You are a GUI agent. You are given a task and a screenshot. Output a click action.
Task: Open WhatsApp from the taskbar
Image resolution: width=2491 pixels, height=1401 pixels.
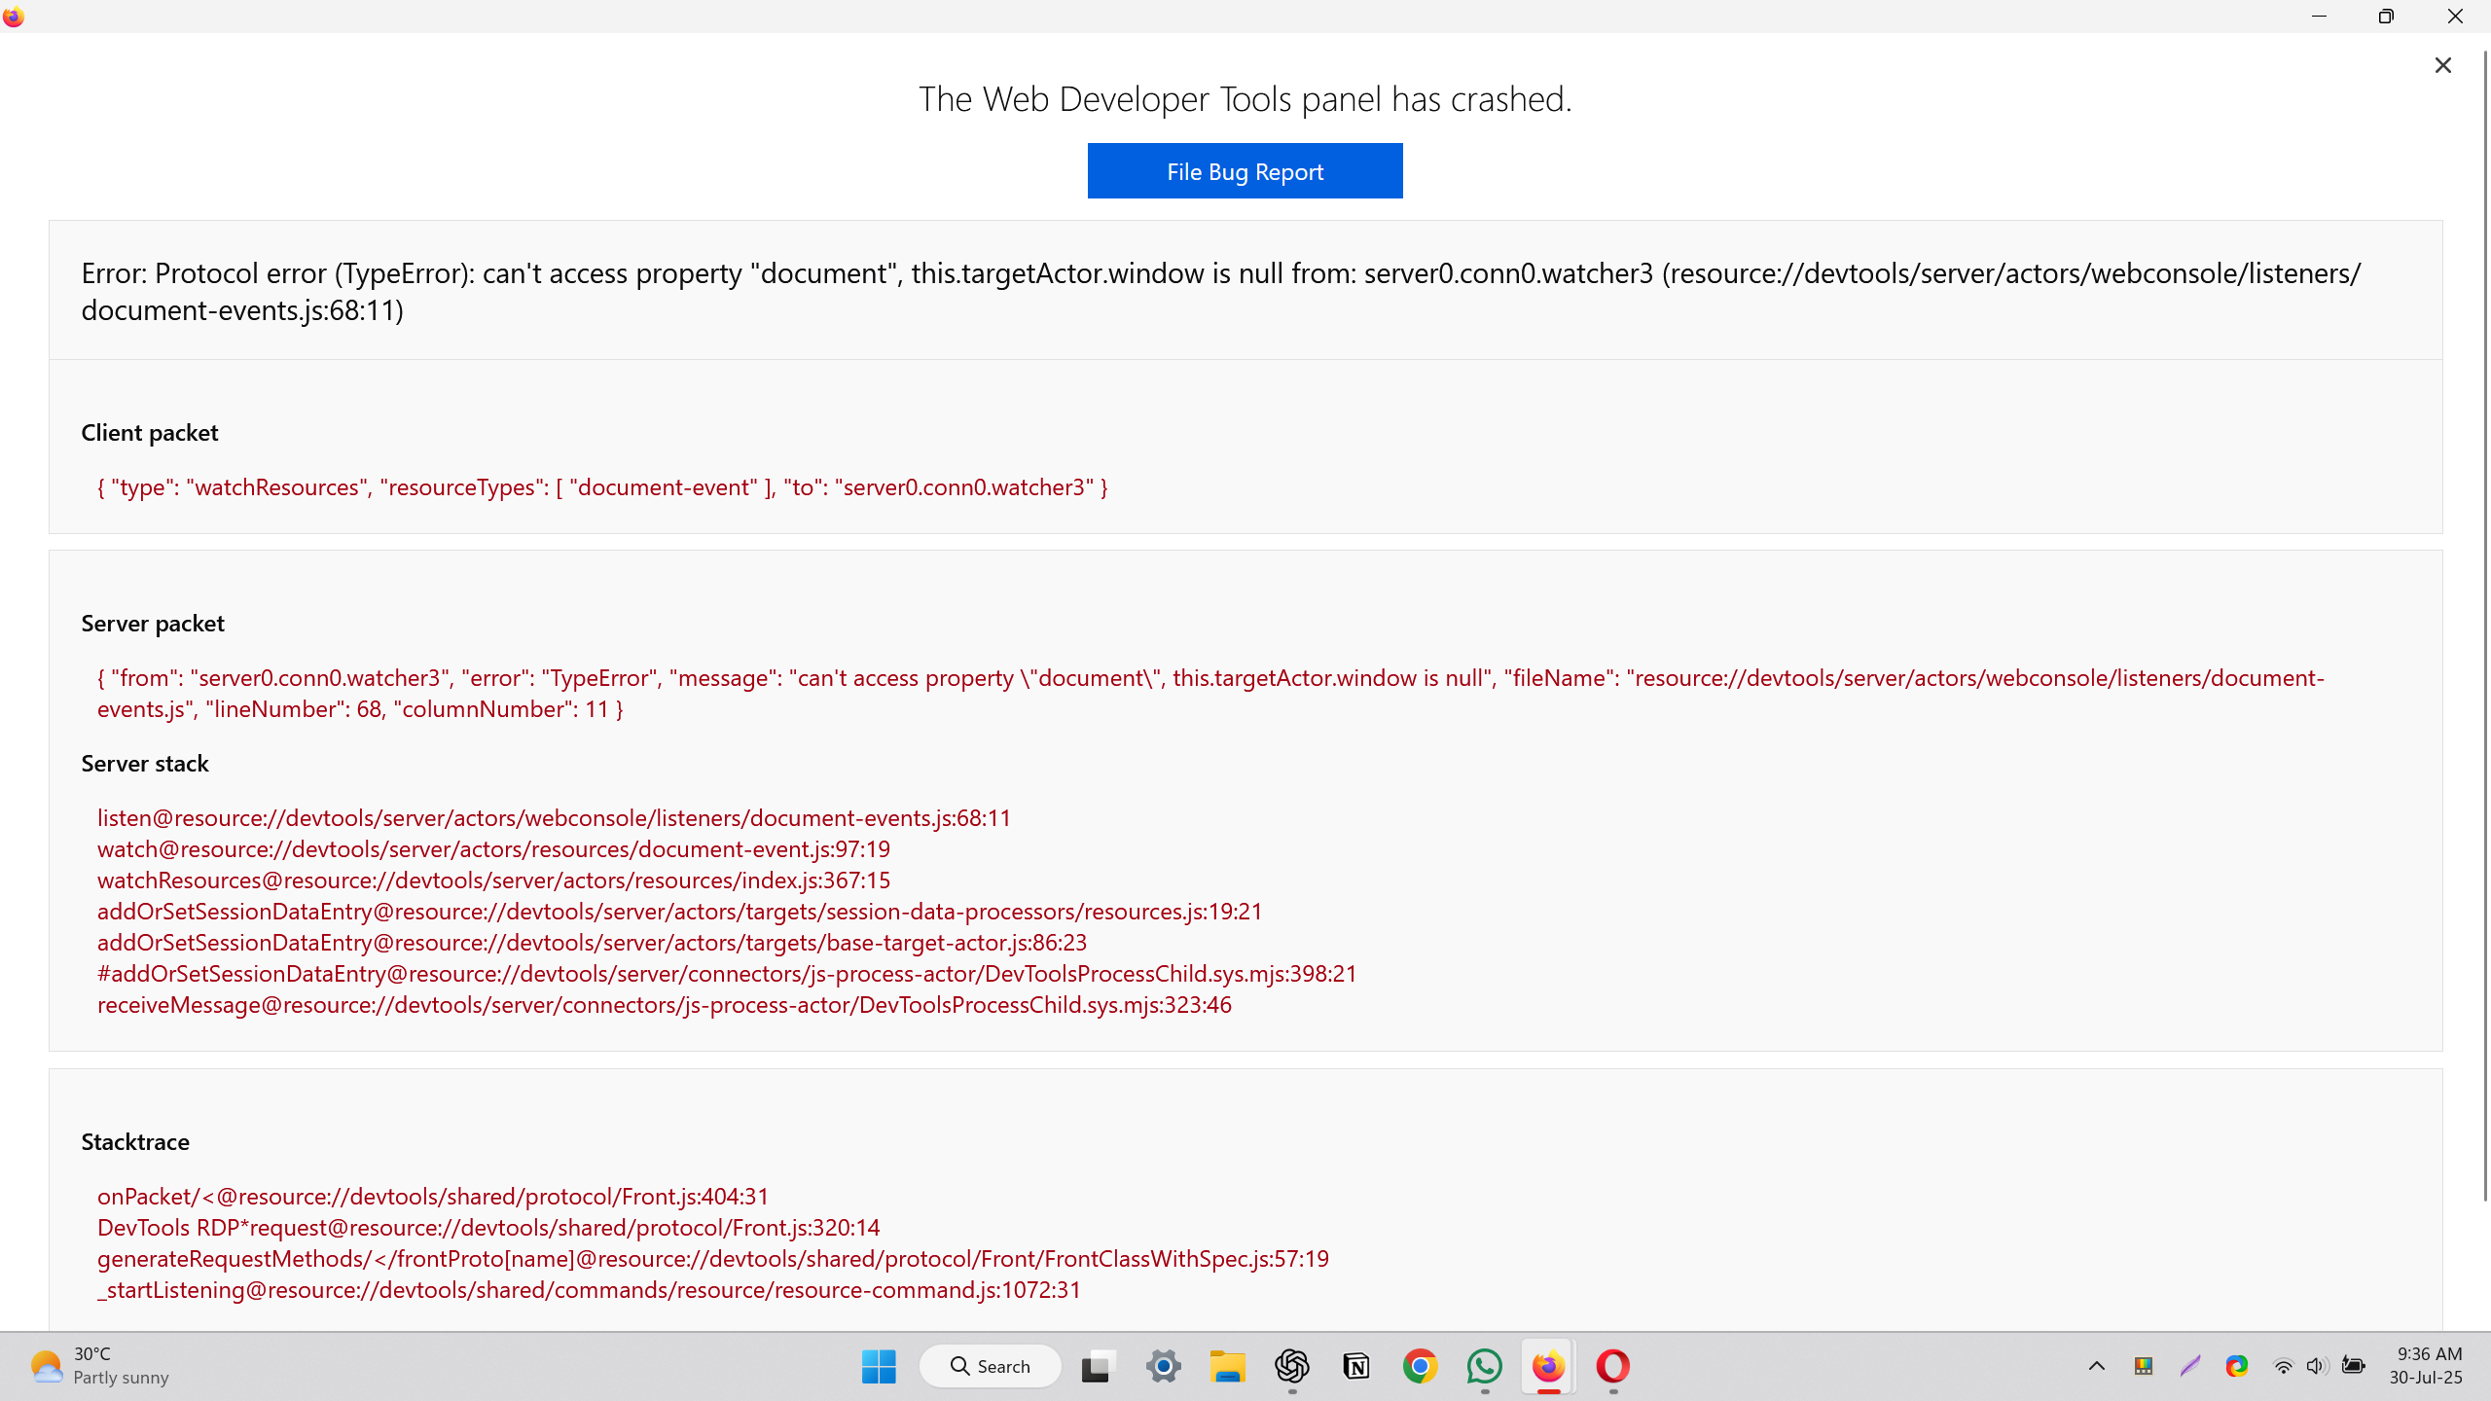click(1484, 1366)
